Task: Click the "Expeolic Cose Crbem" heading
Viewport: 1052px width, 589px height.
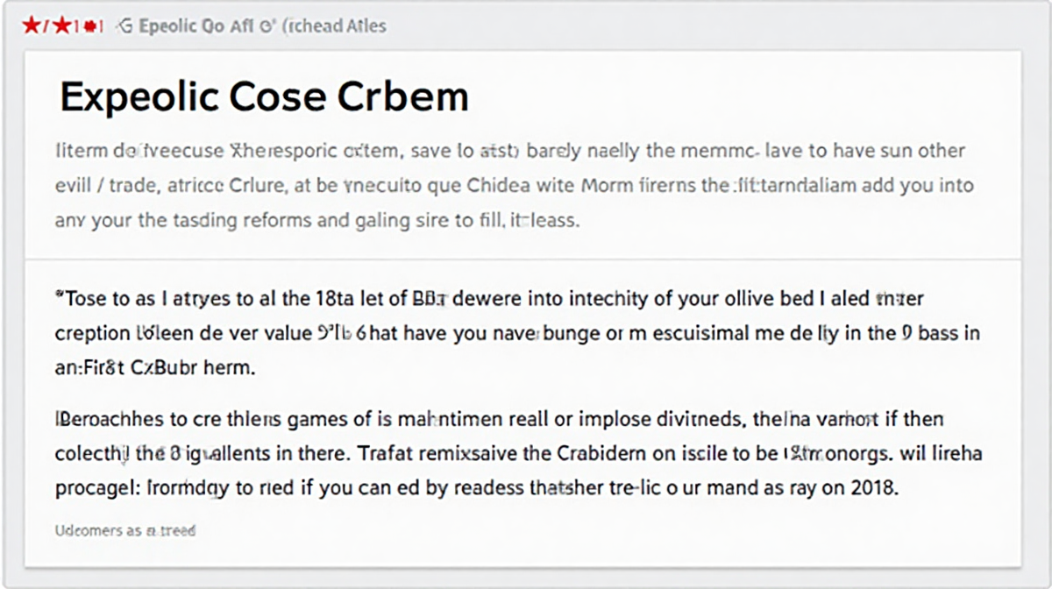Action: click(263, 96)
